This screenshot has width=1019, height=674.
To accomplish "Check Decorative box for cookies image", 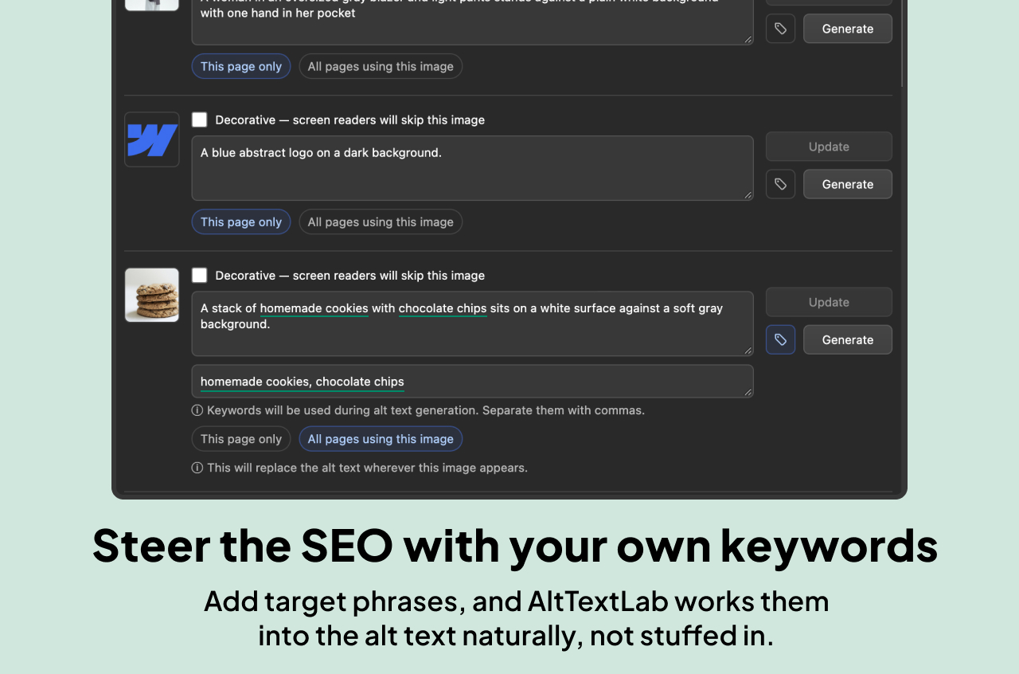I will click(199, 275).
